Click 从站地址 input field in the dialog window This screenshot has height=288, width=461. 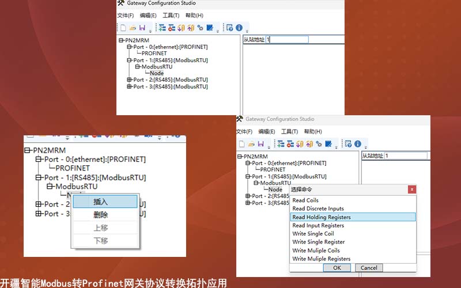click(x=406, y=156)
